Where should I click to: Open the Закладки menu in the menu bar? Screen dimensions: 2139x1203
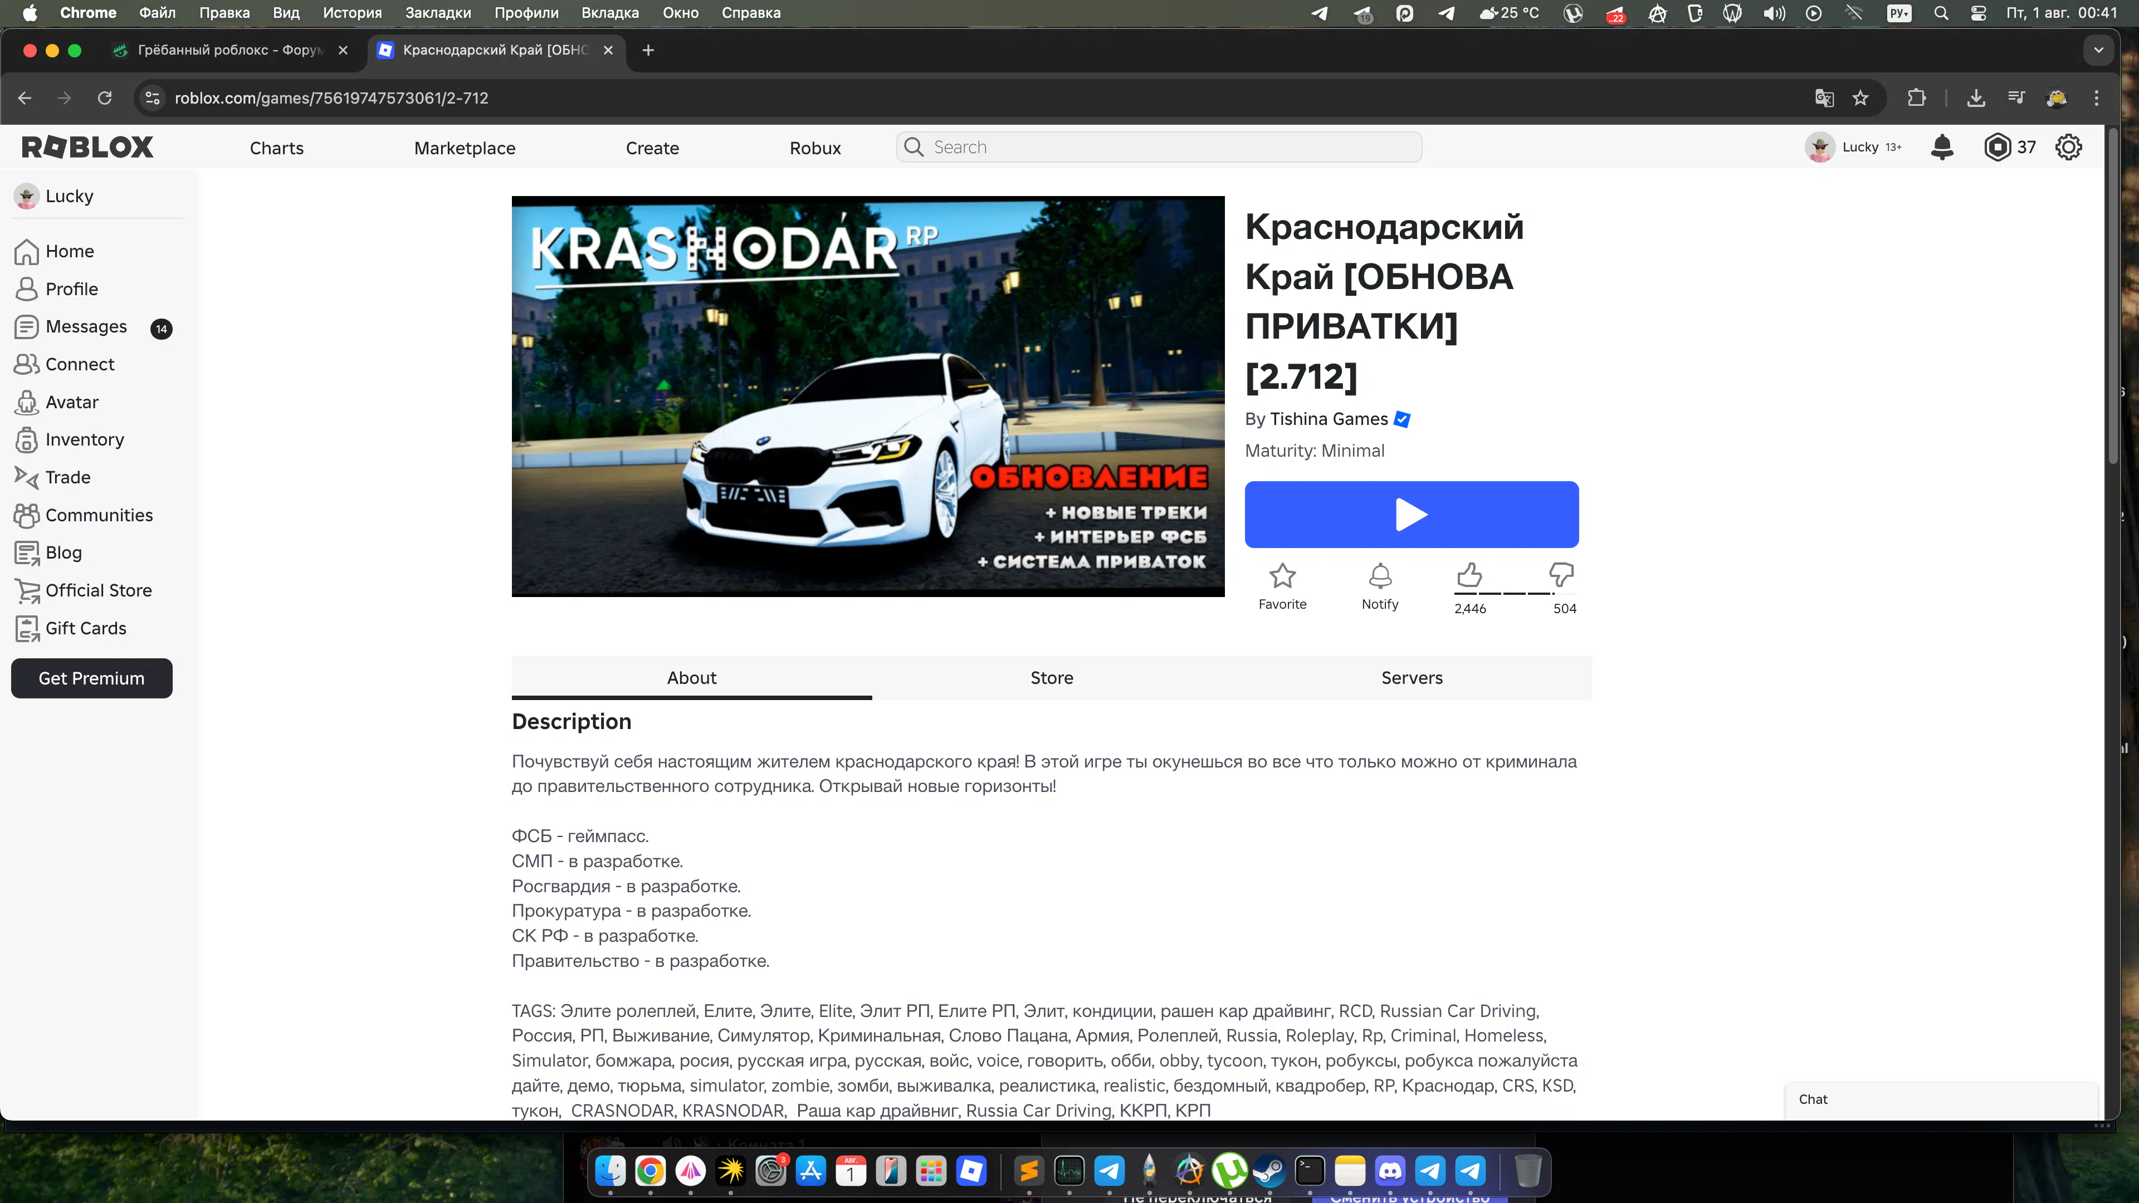pos(438,12)
